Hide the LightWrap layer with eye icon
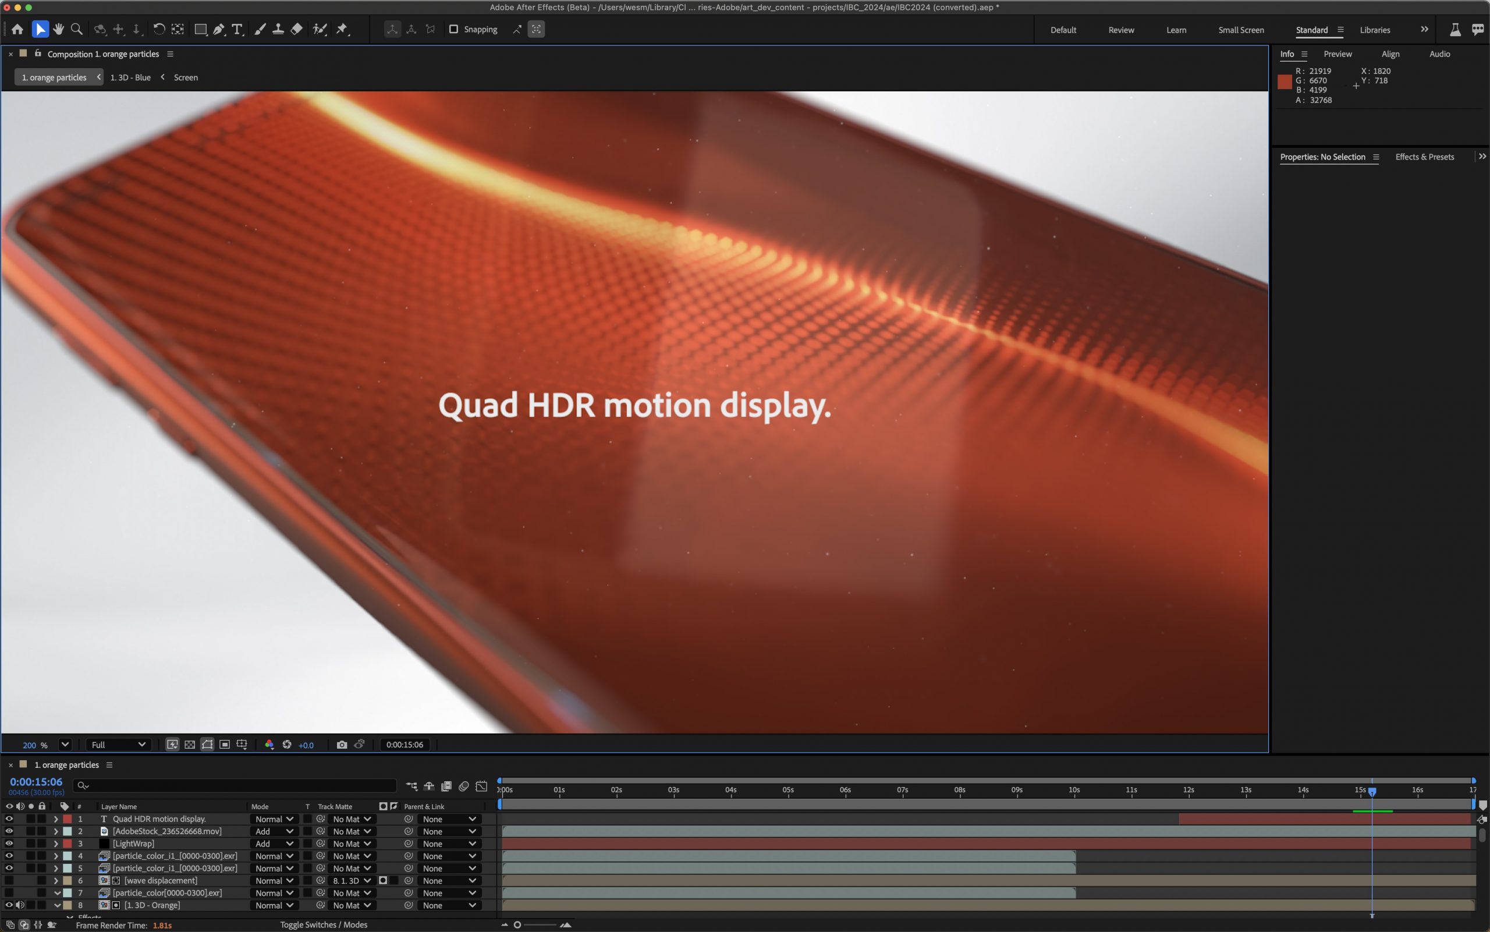The image size is (1490, 932). click(9, 844)
